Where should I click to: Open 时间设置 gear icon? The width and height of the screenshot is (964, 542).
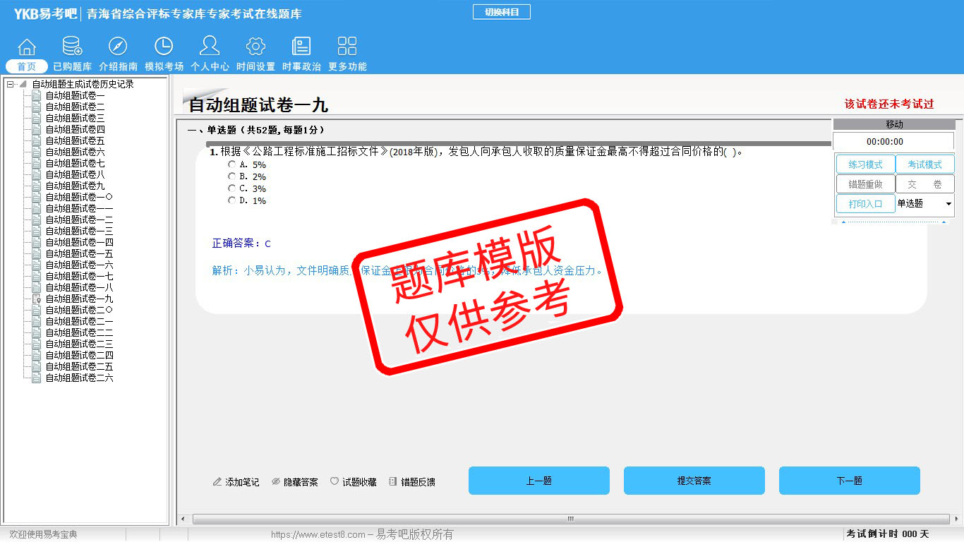[x=255, y=47]
